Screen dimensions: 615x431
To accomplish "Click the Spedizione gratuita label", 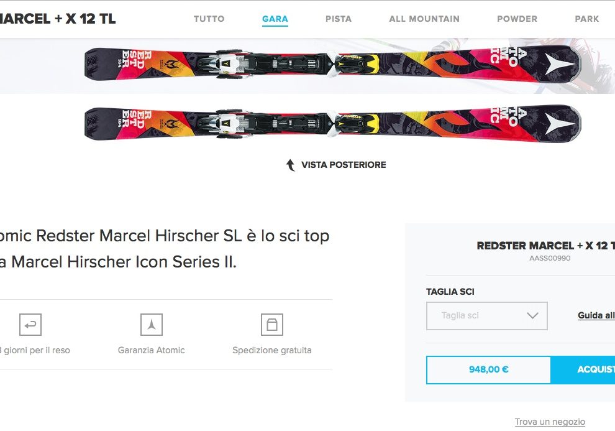I will (x=272, y=350).
